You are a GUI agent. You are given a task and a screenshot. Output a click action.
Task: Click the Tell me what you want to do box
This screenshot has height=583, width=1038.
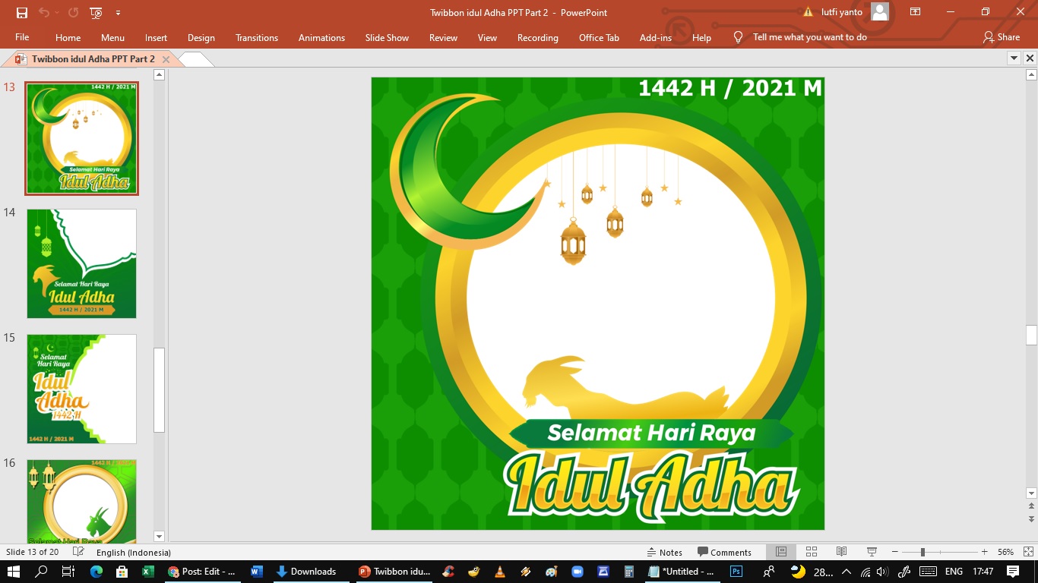[809, 37]
